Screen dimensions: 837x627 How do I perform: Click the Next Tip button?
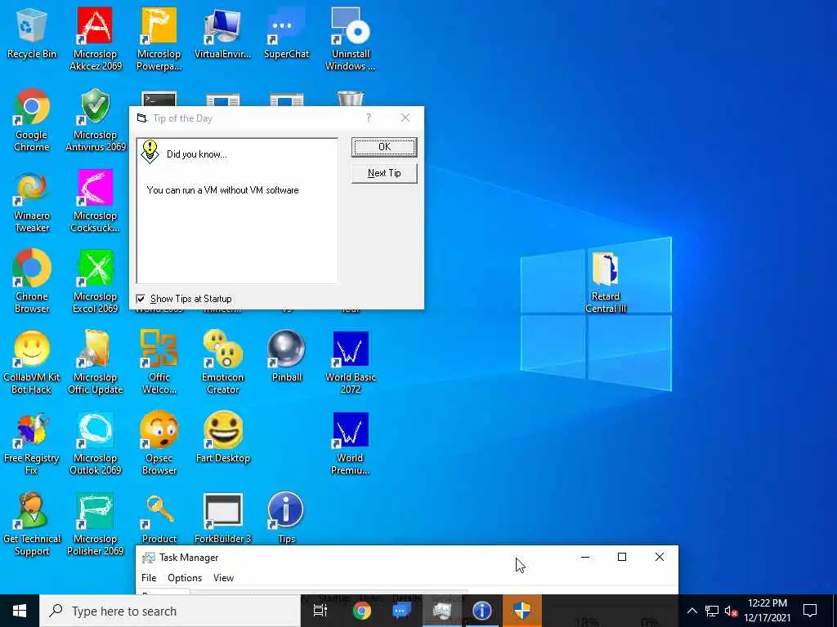[x=384, y=173]
